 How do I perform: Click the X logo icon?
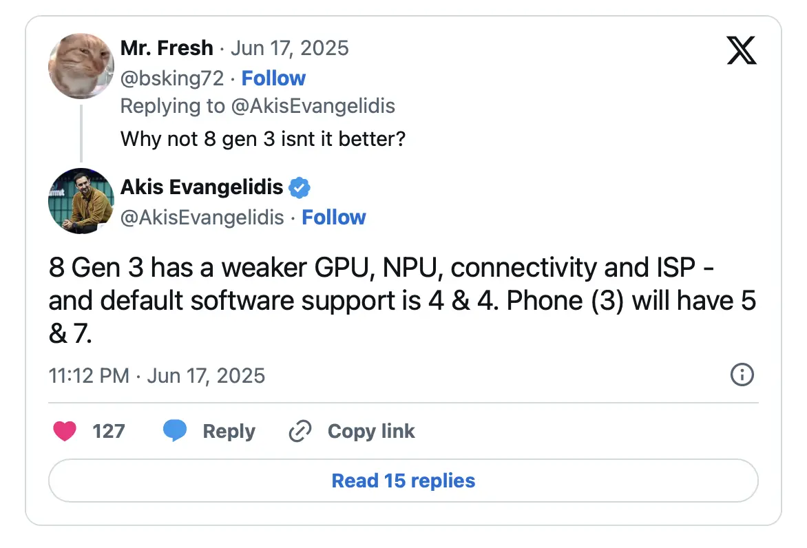click(742, 50)
